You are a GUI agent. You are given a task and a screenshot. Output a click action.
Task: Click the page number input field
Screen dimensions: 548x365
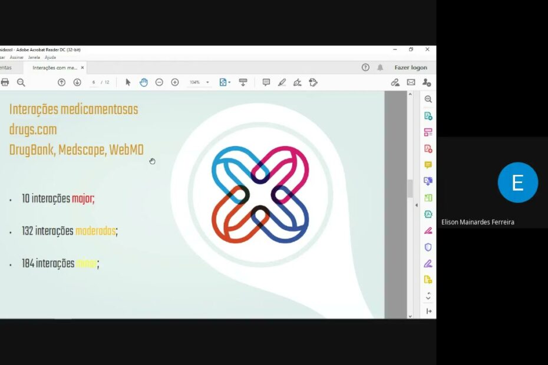pyautogui.click(x=94, y=82)
